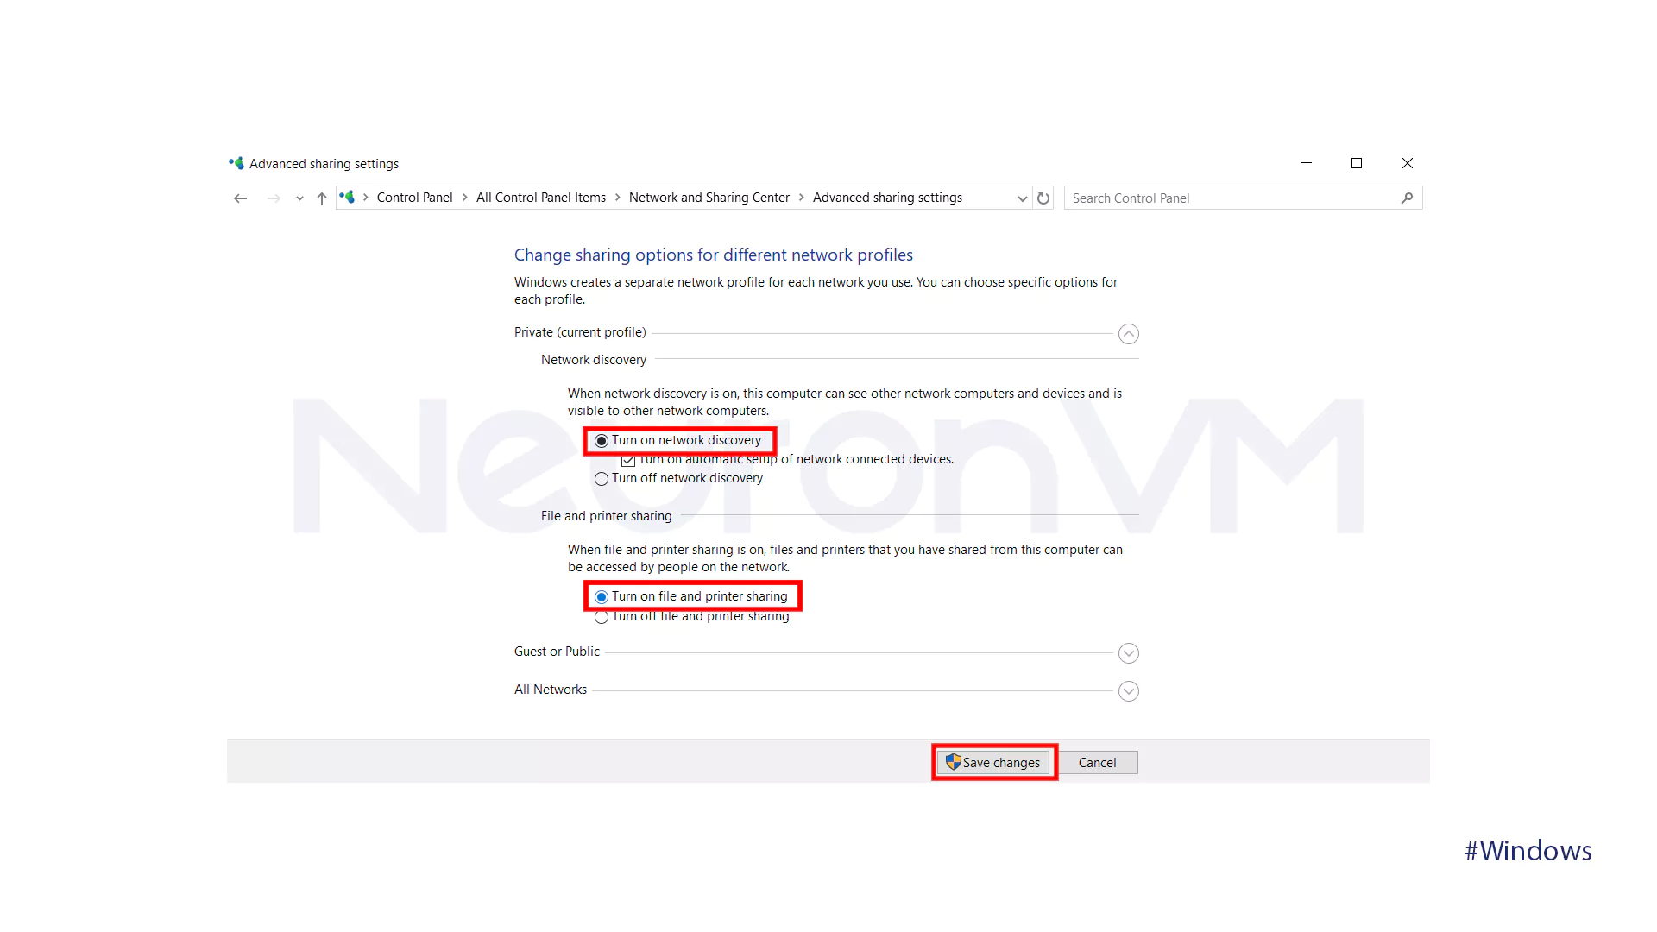Collapse the Private current profile section
1657x932 pixels.
click(1128, 333)
